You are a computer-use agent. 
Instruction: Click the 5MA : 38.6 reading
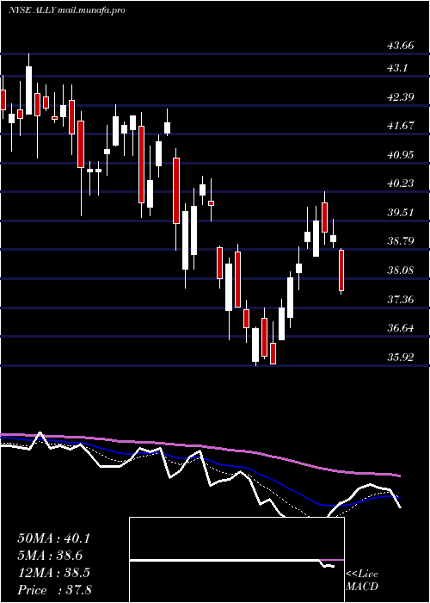50,556
